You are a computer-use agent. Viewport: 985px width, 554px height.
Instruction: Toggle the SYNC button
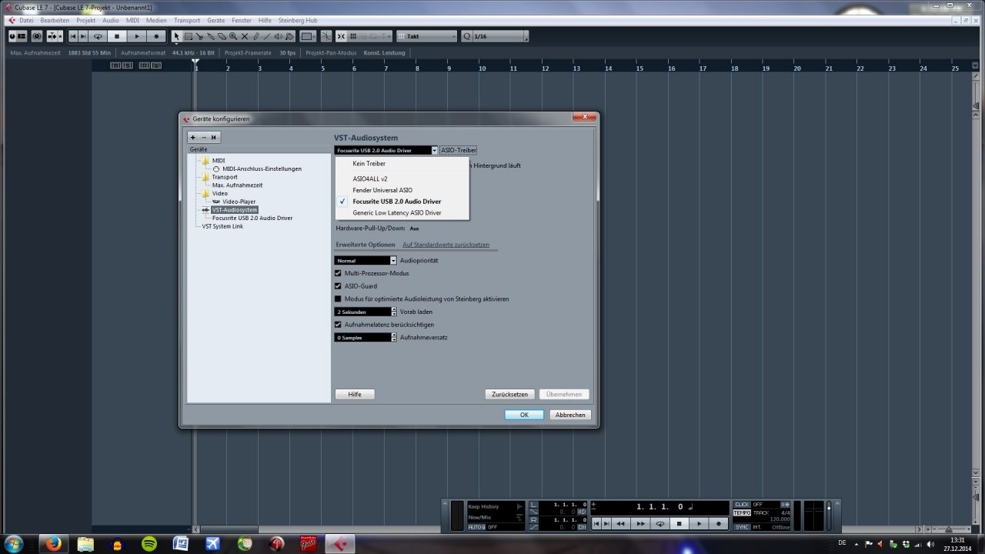click(x=742, y=527)
